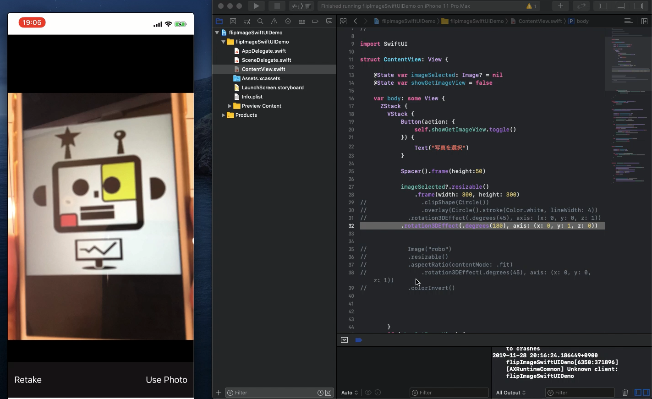Screen dimensions: 652x399
Task: Expand the Preview Content folder
Action: pyautogui.click(x=230, y=106)
